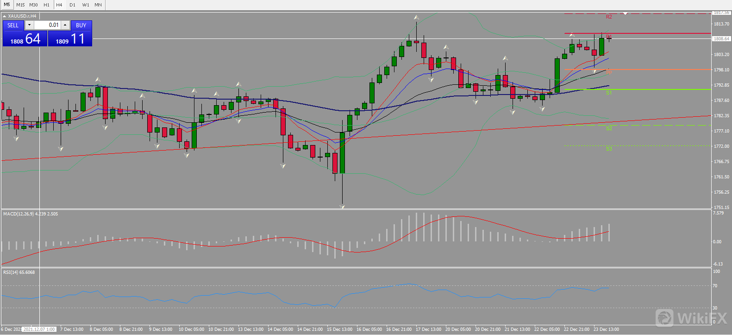The image size is (732, 335).
Task: Switch to the M5 timeframe
Action: [x=7, y=5]
